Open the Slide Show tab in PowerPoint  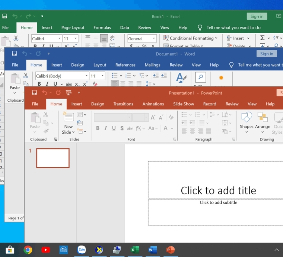(183, 104)
